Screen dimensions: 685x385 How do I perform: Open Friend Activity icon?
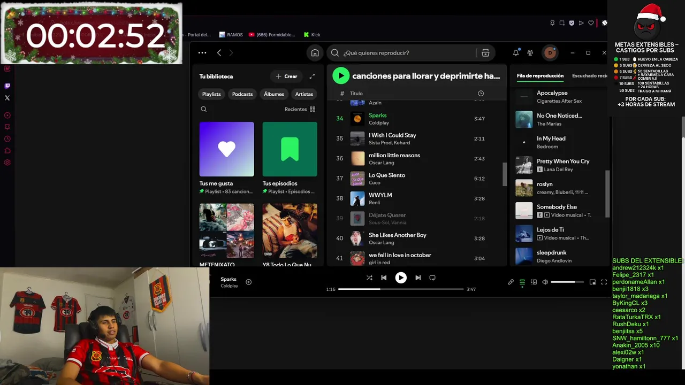[530, 53]
